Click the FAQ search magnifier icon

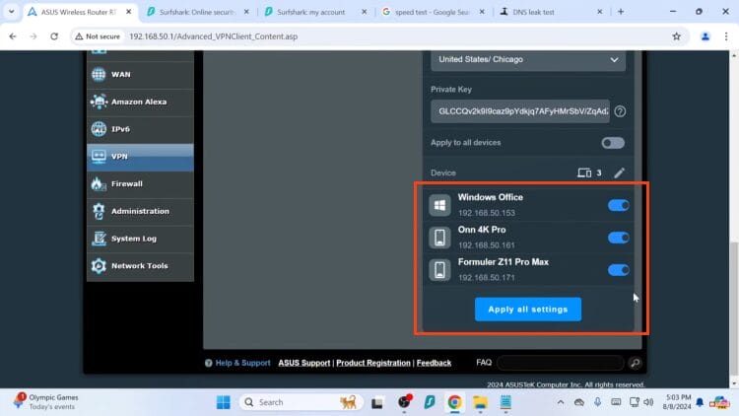635,363
